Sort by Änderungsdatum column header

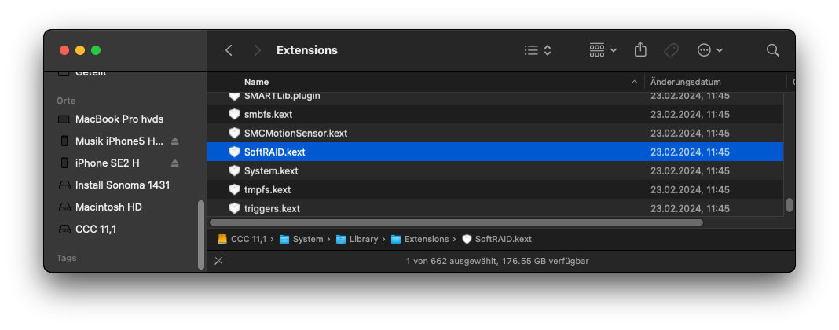pyautogui.click(x=685, y=82)
